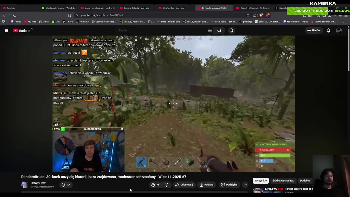The height and width of the screenshot is (197, 350).
Task: Open the Level 100 CI Crit bookmark
Action: coord(267,22)
